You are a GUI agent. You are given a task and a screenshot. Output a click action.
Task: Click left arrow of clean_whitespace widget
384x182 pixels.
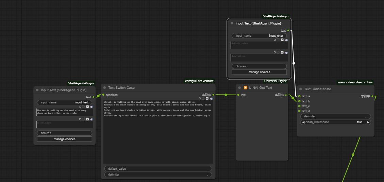[303, 122]
